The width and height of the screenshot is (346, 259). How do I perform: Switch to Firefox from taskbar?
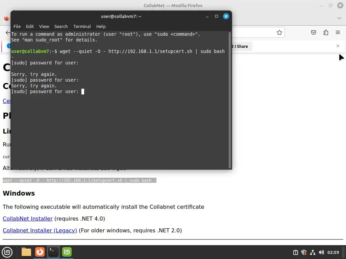click(x=40, y=252)
